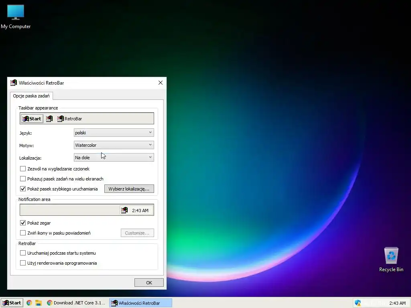Click the tray icon in Notification area preview
This screenshot has width=411, height=308.
point(124,210)
